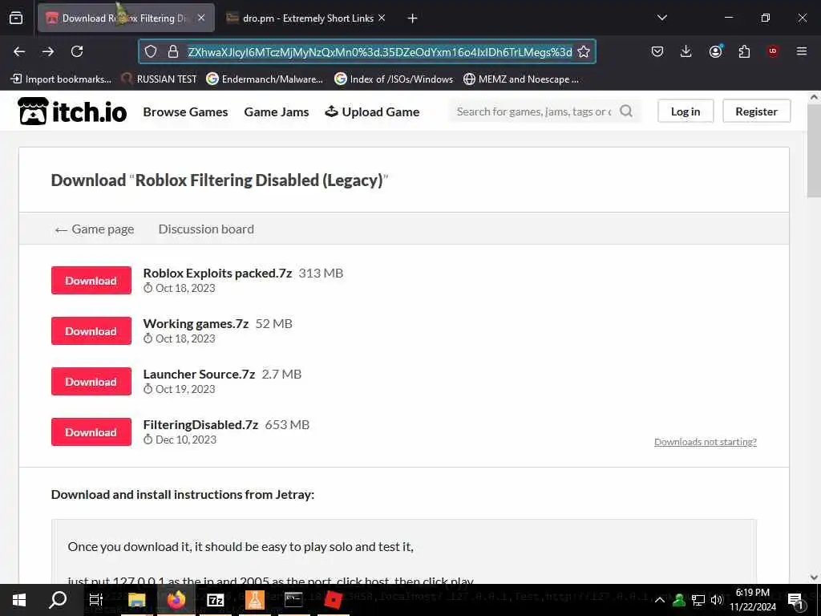
Task: Open 7-Zip from the taskbar
Action: pos(215,600)
